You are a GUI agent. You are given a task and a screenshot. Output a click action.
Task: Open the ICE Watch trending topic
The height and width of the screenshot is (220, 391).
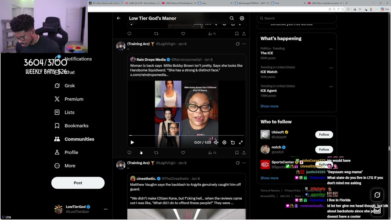pos(269,72)
